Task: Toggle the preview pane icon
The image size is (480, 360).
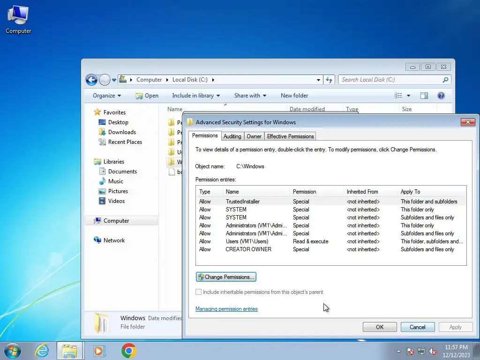Action: (424, 96)
